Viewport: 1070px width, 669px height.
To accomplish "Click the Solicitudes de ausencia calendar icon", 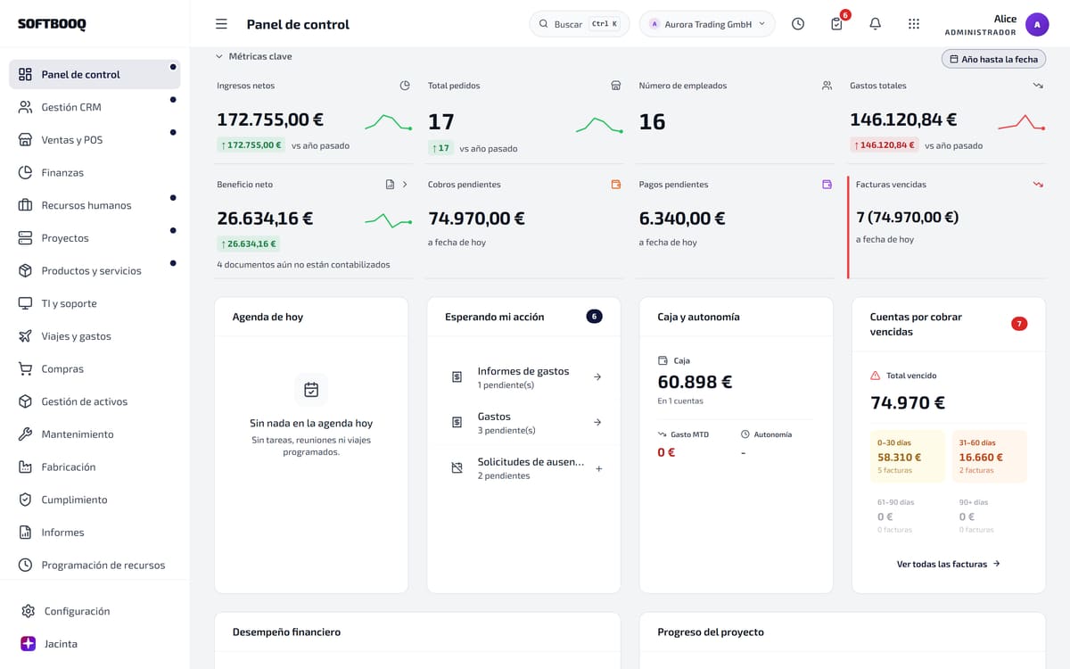I will (457, 467).
